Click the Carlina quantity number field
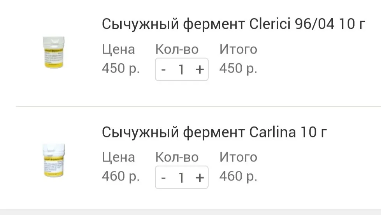Viewport: 381px width, 215px height. tap(181, 177)
